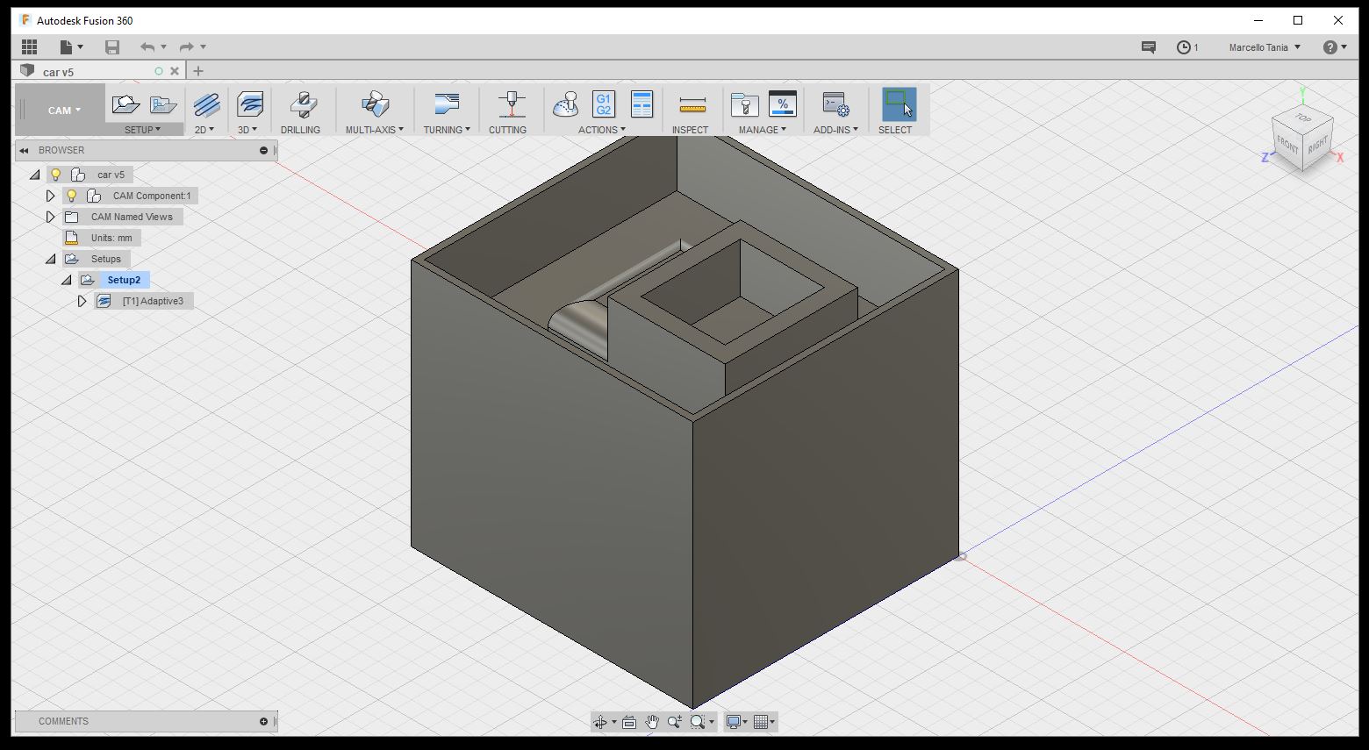
Task: Click the TOP face of the ViewCube
Action: (1303, 118)
